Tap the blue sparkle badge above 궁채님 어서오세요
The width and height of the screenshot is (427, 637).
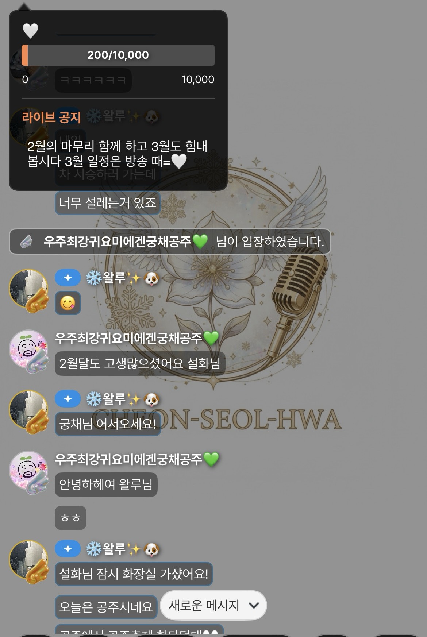[x=68, y=399]
